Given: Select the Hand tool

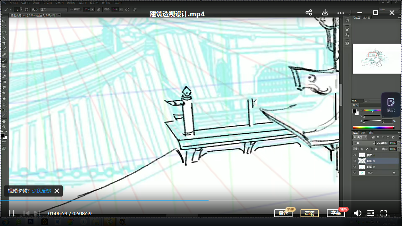Looking at the screenshot, I should click(4, 121).
